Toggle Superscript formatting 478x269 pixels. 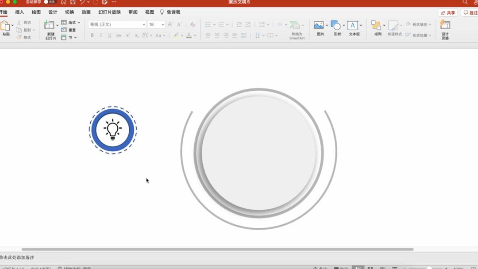(x=128, y=35)
